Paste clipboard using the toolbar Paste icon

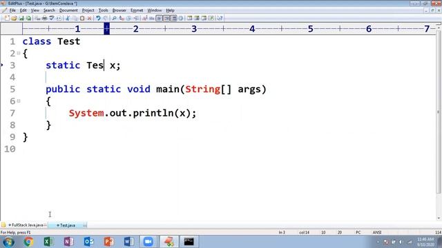tap(82, 19)
